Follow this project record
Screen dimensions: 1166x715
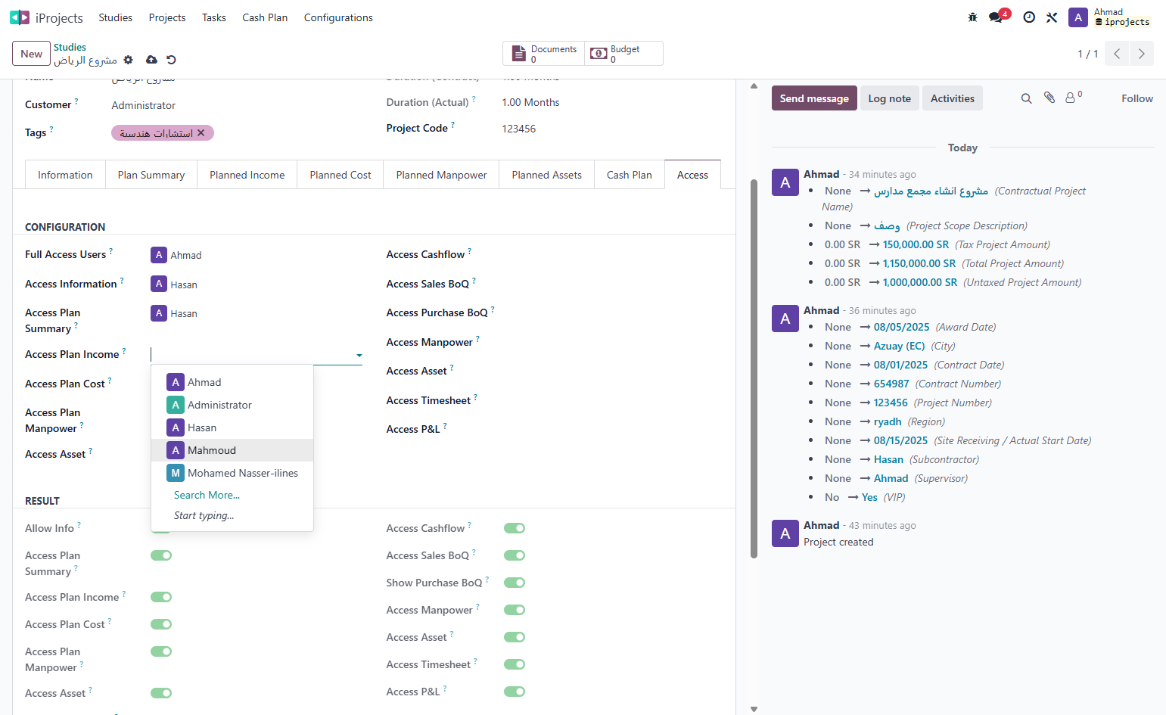pos(1137,98)
